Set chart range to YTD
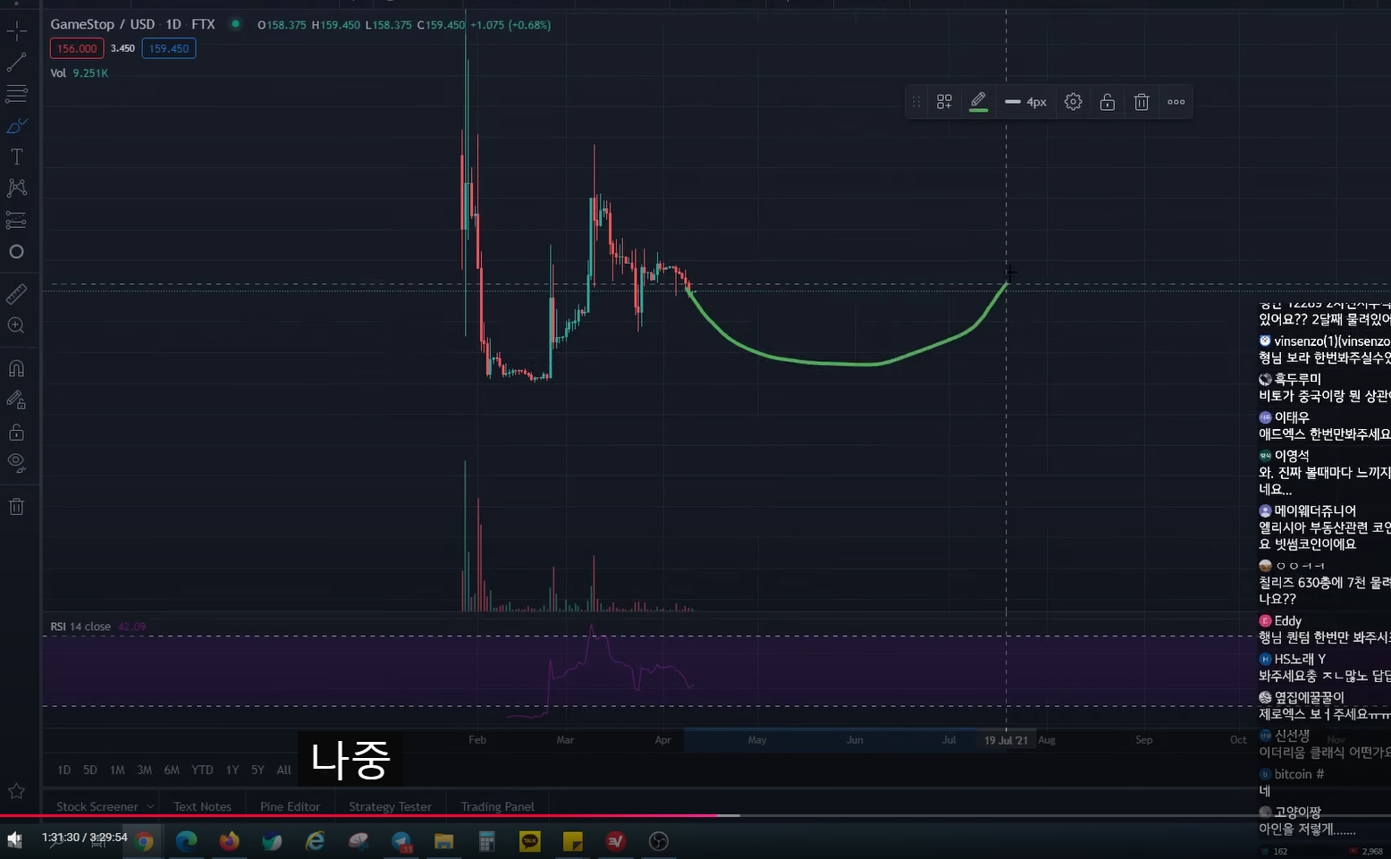 click(x=202, y=770)
